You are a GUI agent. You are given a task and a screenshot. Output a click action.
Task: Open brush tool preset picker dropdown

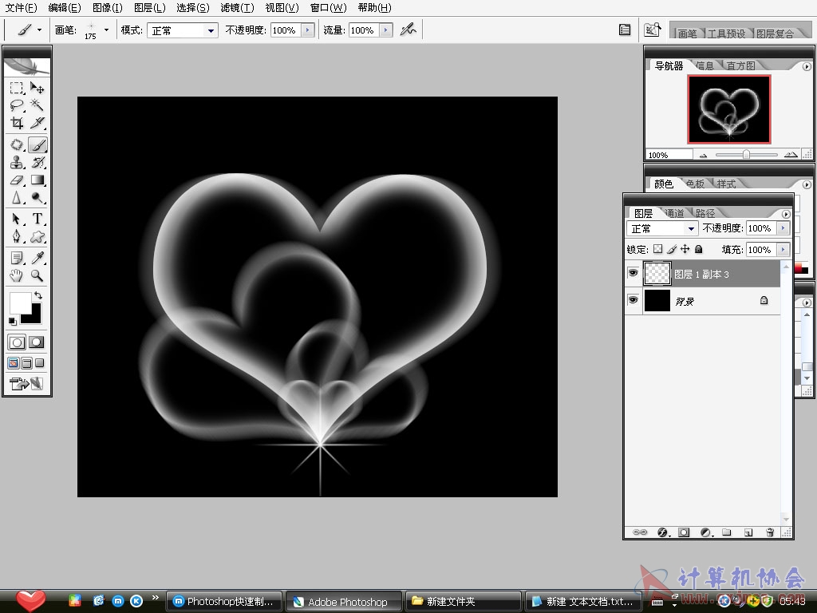[40, 30]
